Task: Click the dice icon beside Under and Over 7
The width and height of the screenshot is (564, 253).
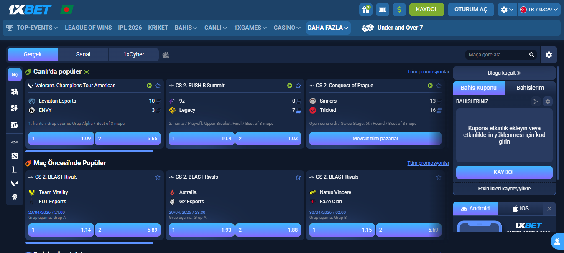Action: click(x=368, y=28)
